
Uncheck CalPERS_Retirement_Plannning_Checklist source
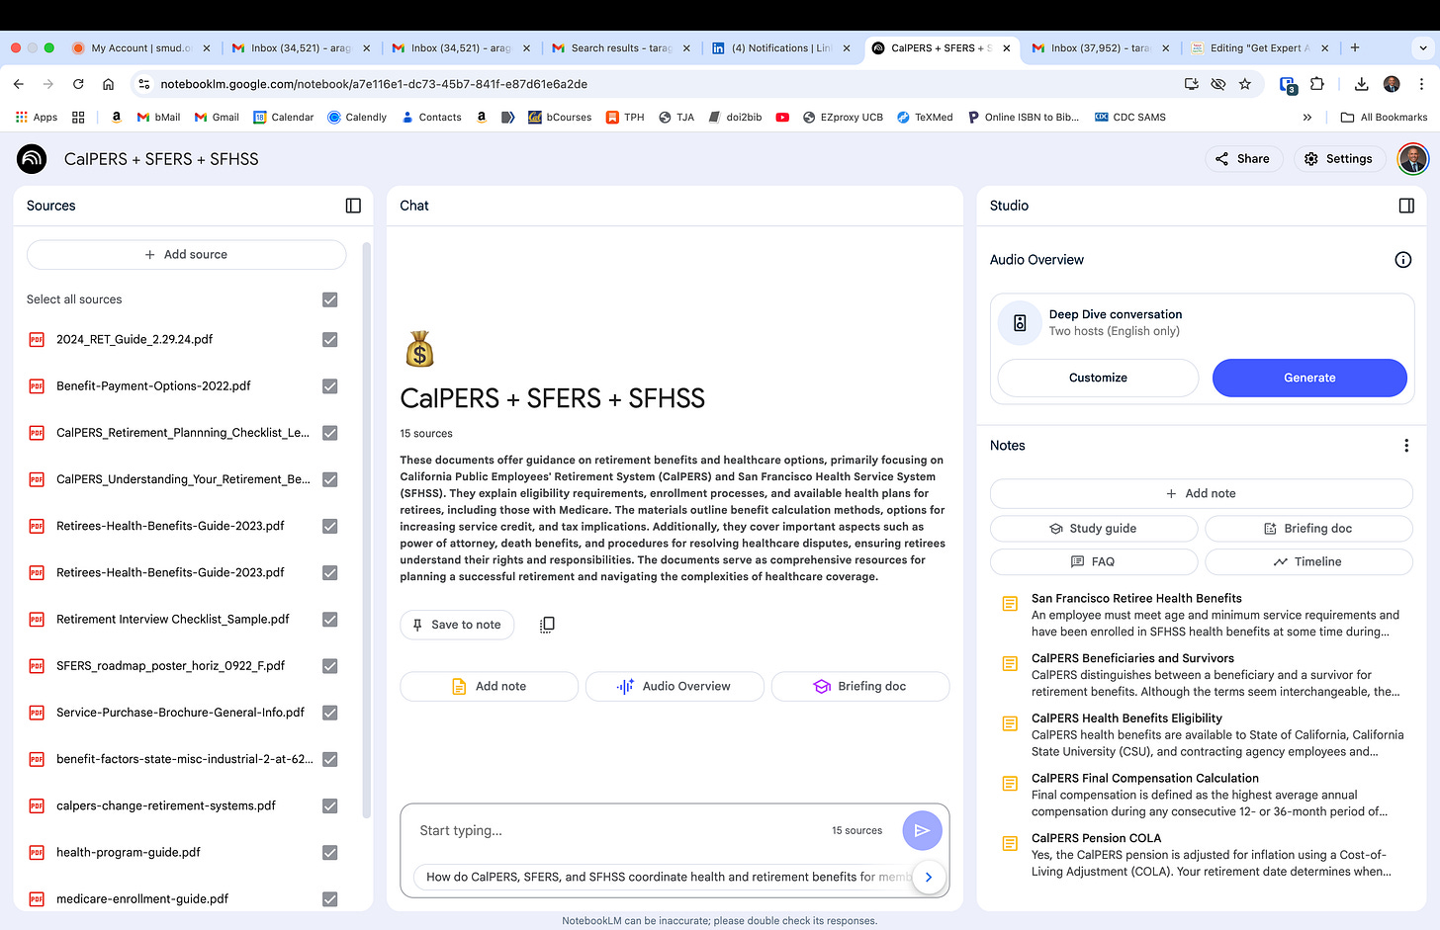(330, 433)
